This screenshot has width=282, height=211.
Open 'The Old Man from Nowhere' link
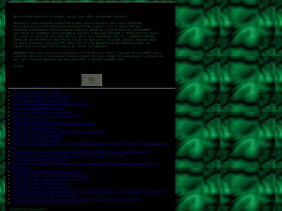(x=48, y=203)
